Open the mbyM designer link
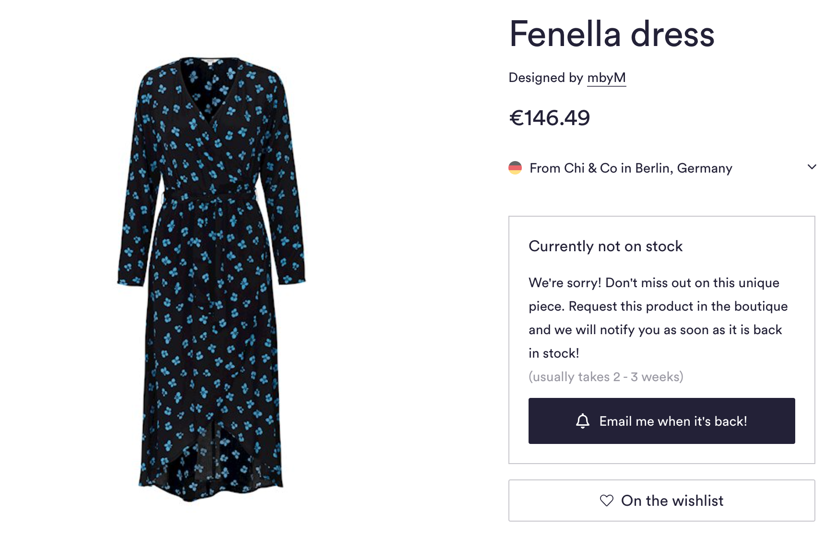824x559 pixels. pos(606,78)
